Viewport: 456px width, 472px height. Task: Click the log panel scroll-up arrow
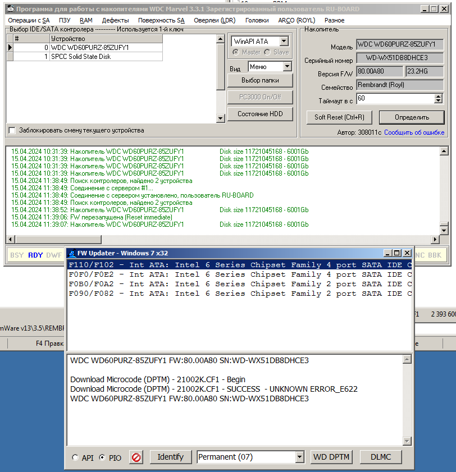[x=444, y=151]
